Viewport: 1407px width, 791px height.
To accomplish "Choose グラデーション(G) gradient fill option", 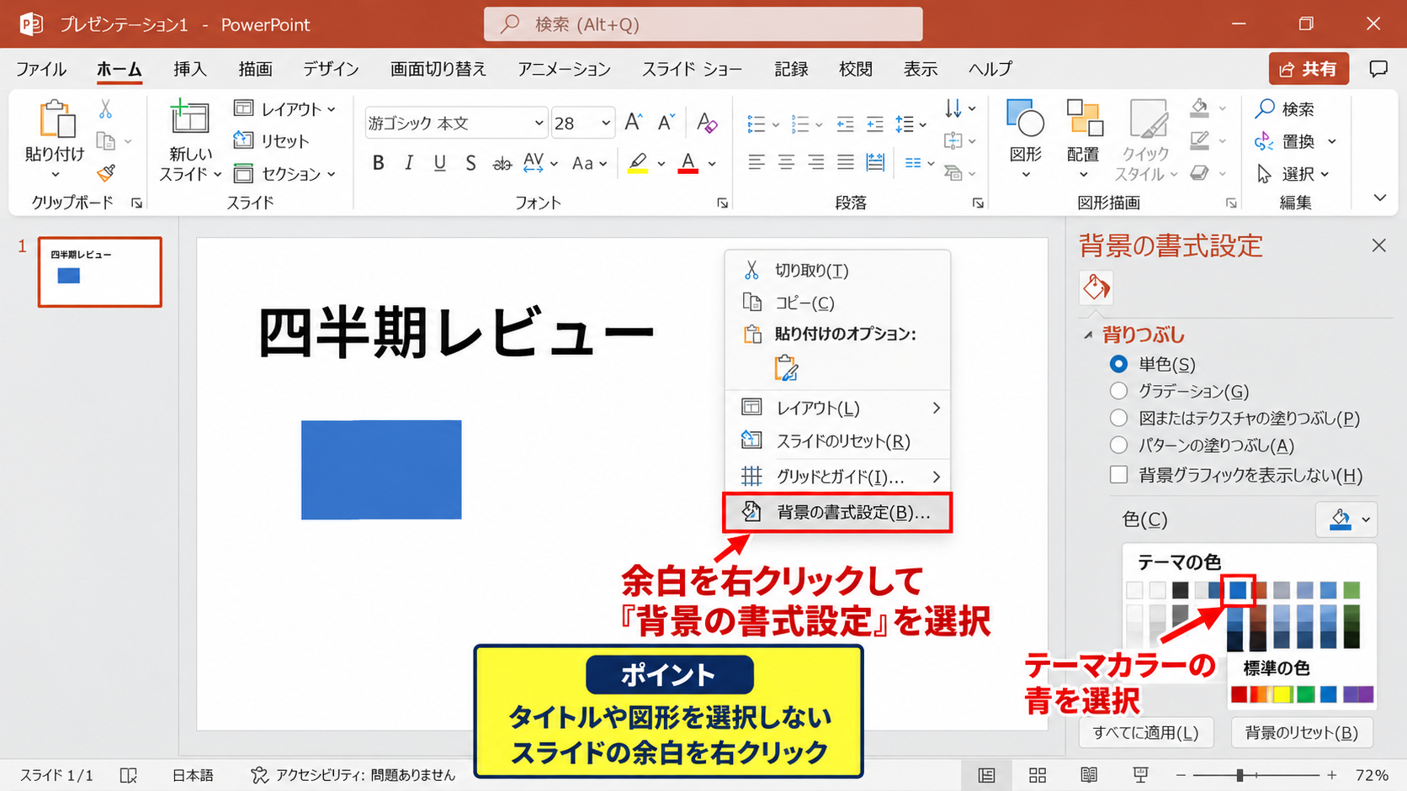I will tap(1118, 391).
